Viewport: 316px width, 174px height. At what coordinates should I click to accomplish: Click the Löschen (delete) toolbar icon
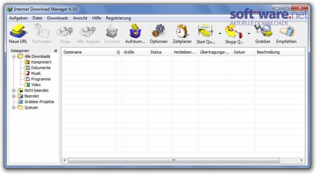[x=112, y=31]
